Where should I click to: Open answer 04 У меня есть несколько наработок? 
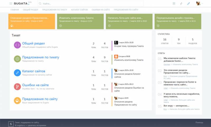click(182, 95)
